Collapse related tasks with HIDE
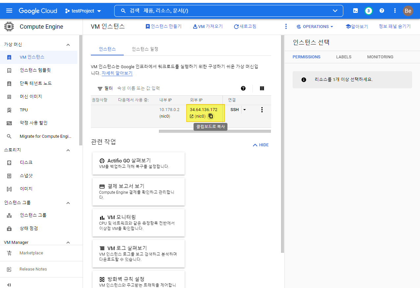This screenshot has width=420, height=288. point(261,145)
